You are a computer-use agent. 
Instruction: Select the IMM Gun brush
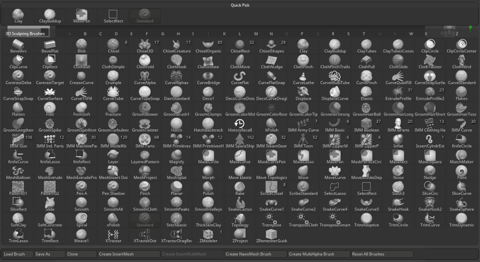pyautogui.click(x=18, y=141)
